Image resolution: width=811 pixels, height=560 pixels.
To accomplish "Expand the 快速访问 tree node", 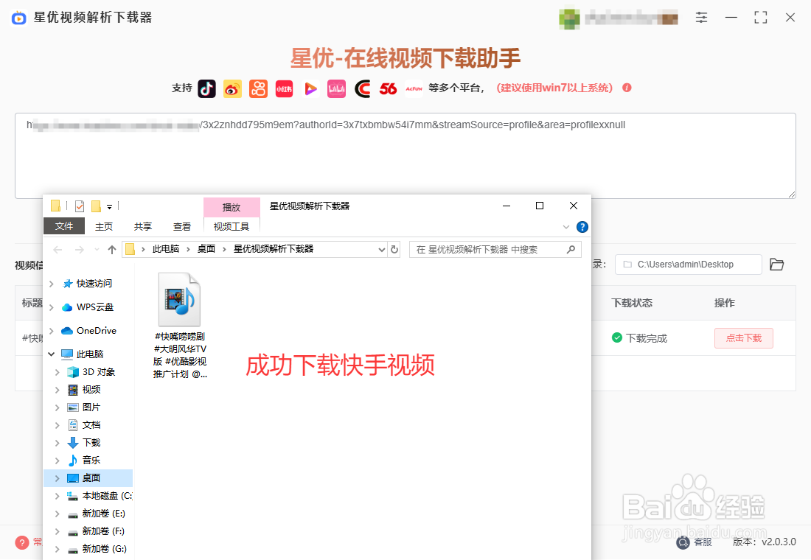I will pyautogui.click(x=51, y=284).
